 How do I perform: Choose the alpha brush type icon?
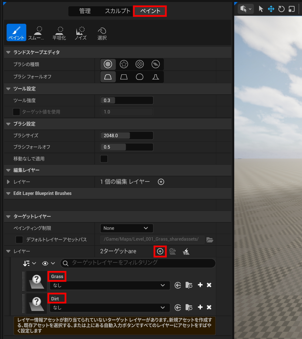click(x=124, y=64)
